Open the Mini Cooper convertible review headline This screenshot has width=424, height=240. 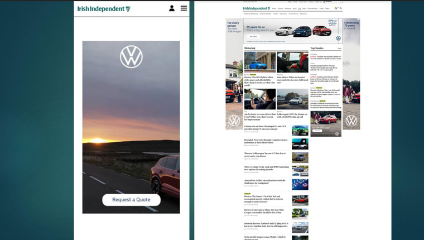[x=264, y=211]
